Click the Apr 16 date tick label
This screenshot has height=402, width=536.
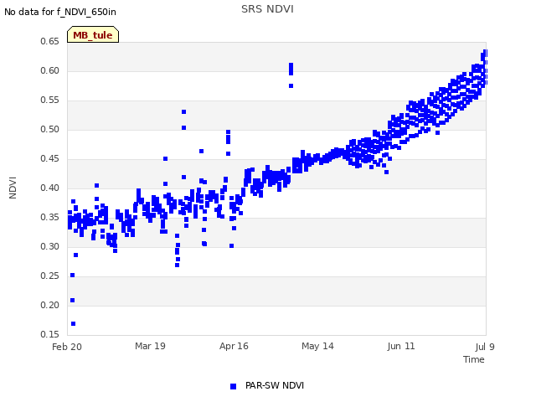(234, 346)
